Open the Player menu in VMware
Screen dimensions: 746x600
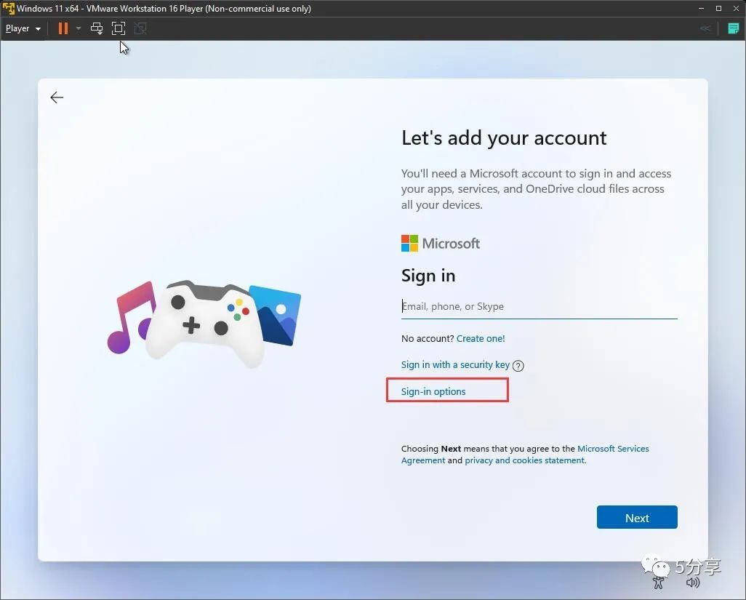point(23,28)
